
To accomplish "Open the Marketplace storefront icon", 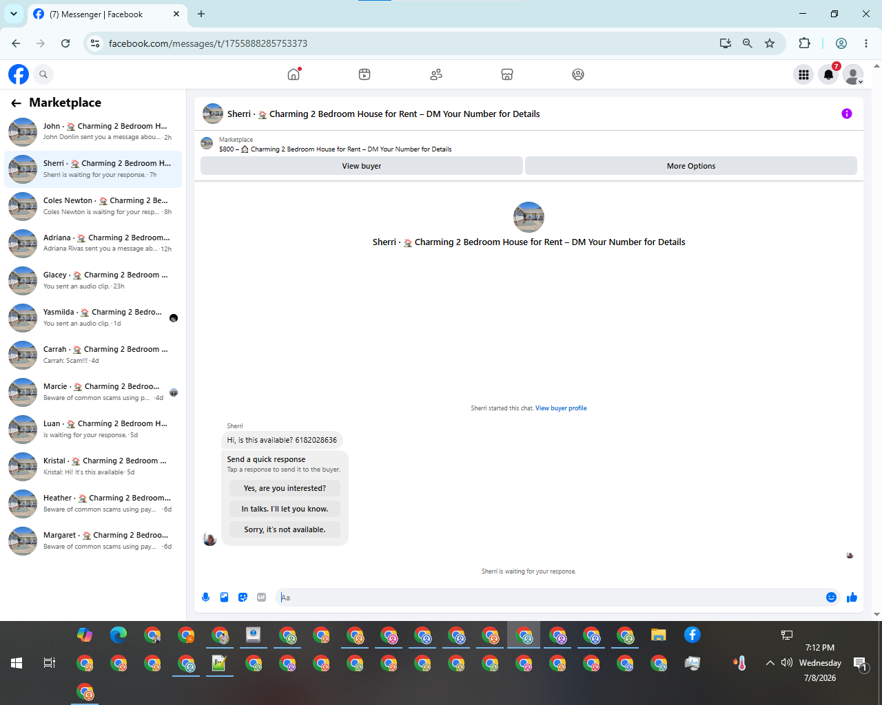I will point(507,74).
